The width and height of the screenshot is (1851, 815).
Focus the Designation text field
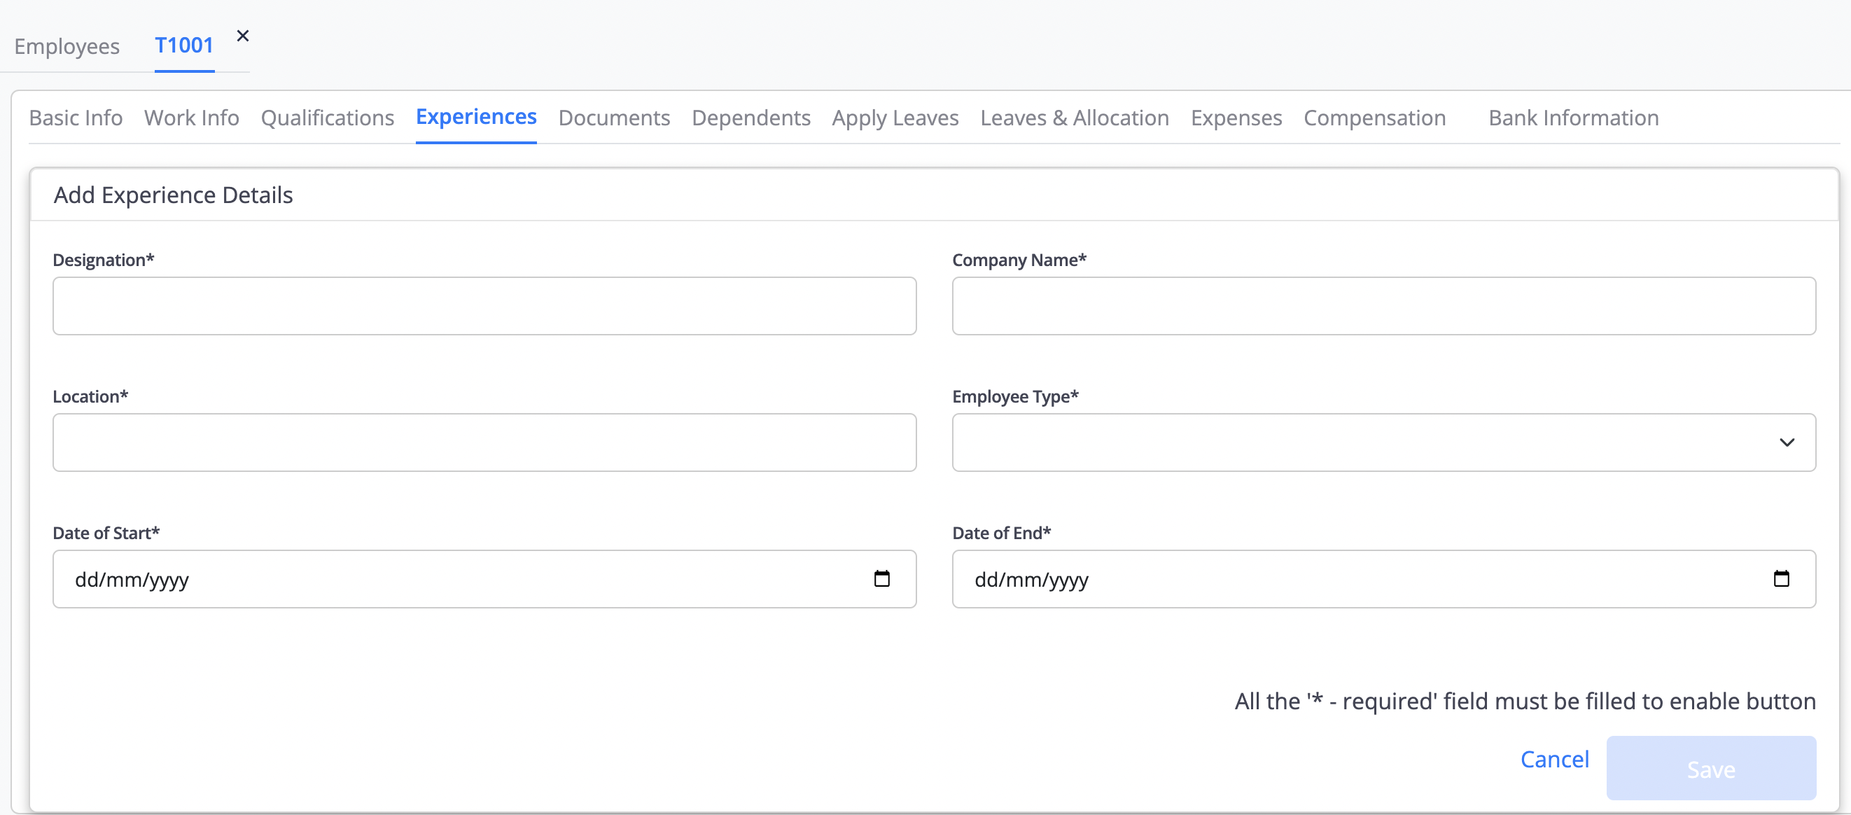coord(484,306)
